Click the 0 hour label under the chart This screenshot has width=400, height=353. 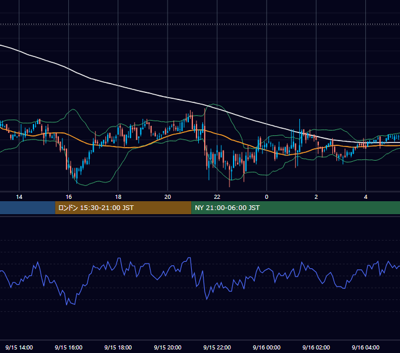click(x=266, y=197)
